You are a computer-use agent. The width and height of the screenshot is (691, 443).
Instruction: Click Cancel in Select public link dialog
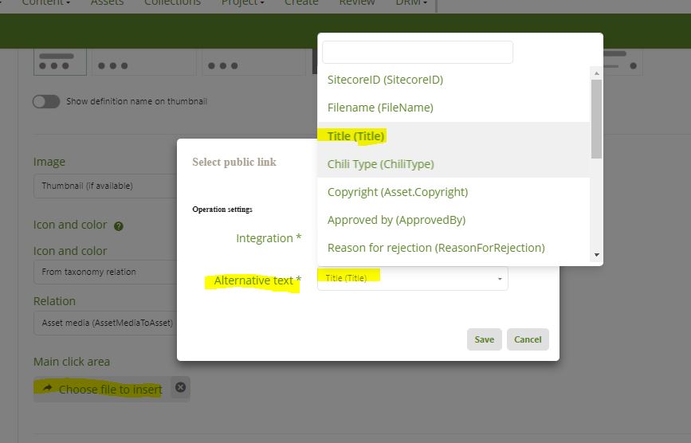528,339
